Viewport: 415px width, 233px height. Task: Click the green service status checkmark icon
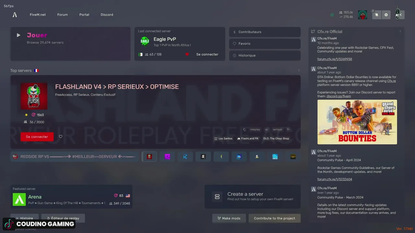pyautogui.click(x=332, y=15)
